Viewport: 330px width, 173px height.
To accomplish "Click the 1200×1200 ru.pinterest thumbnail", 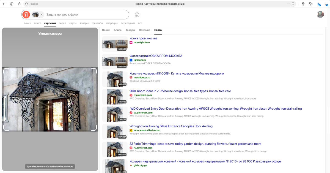I will coord(115,149).
